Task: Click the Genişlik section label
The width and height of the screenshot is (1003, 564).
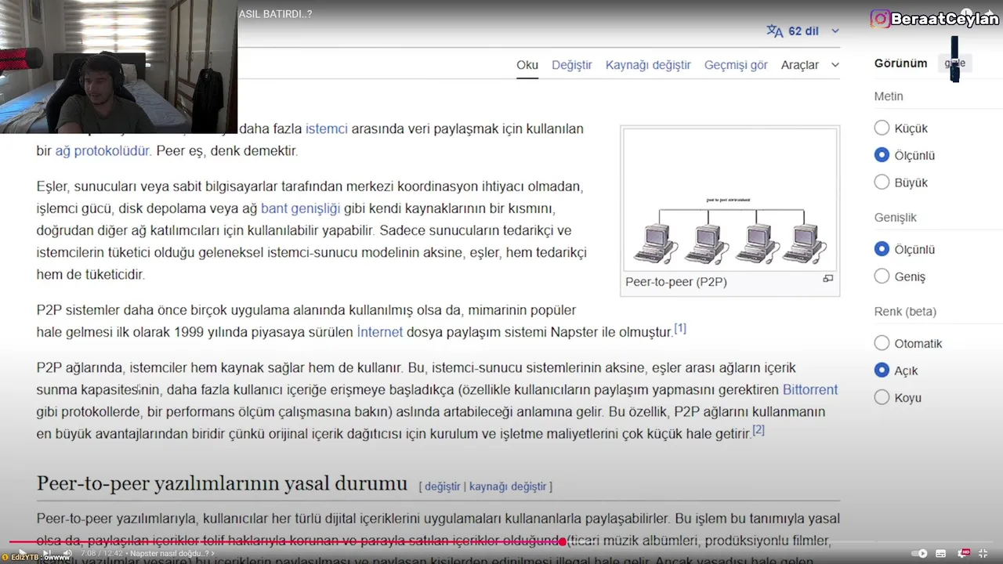Action: click(895, 218)
